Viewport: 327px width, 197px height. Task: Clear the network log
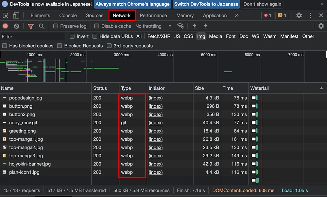pos(16,26)
